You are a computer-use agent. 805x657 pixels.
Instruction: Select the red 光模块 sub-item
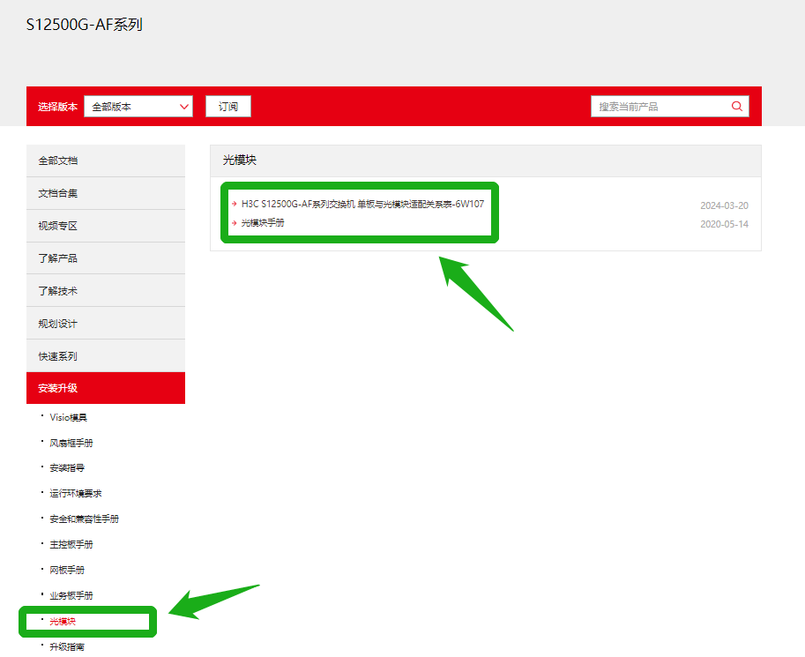click(63, 622)
